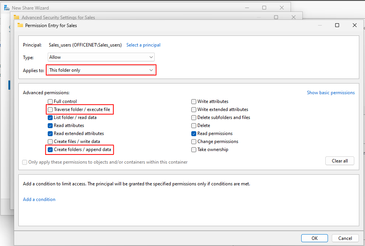Image resolution: width=365 pixels, height=246 pixels.
Task: Click the New Share Wizard title icon
Action: (x=7, y=8)
